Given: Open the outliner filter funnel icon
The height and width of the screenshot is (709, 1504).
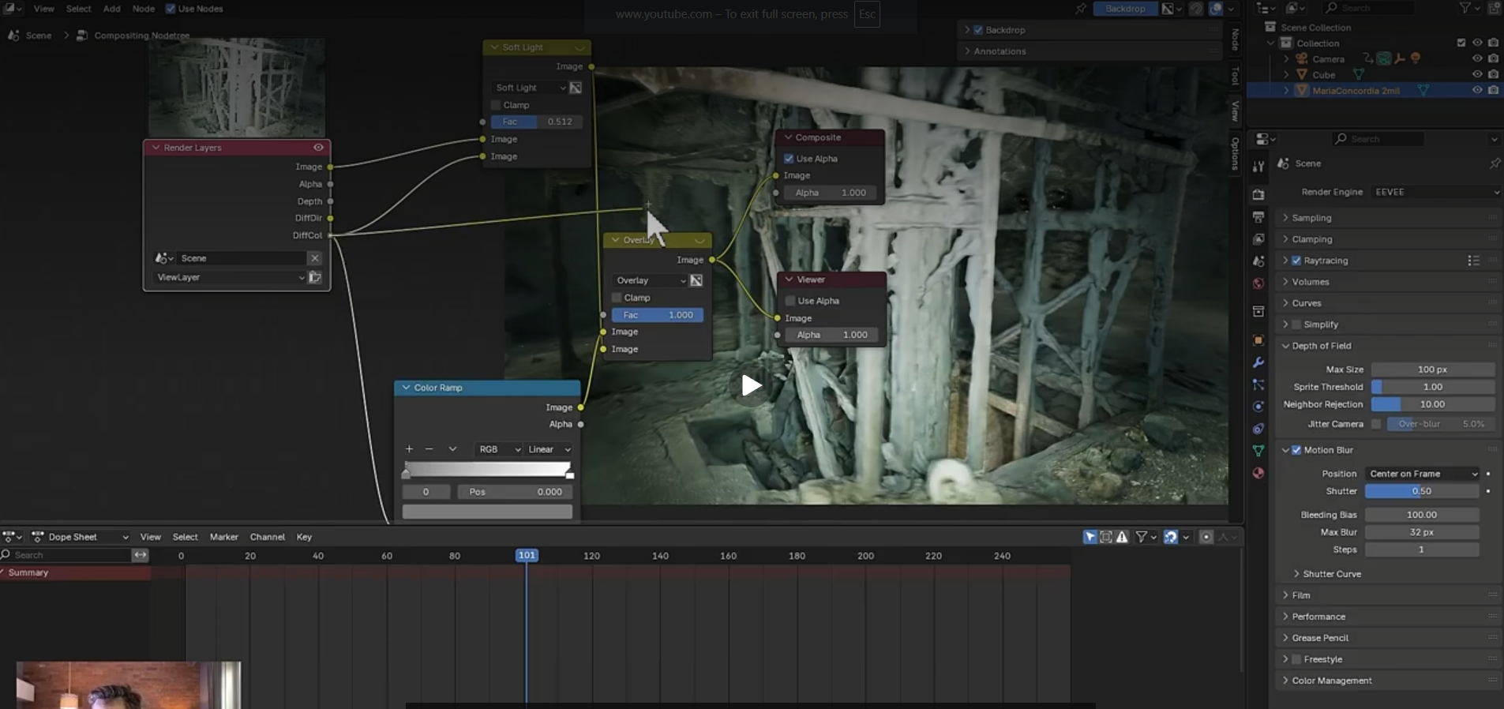Looking at the screenshot, I should click(1465, 8).
